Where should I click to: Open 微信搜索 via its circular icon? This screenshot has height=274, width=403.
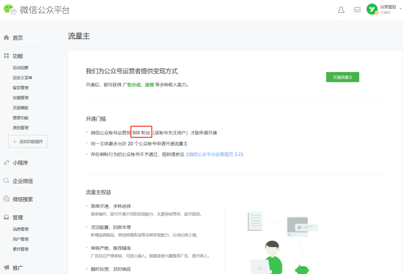6,199
